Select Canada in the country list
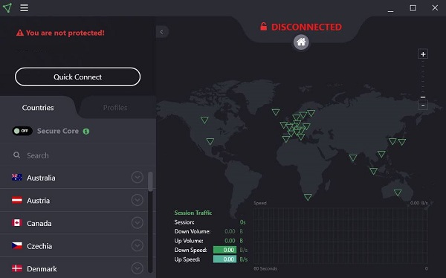Screen dimensions: 446x278 click(x=74, y=223)
